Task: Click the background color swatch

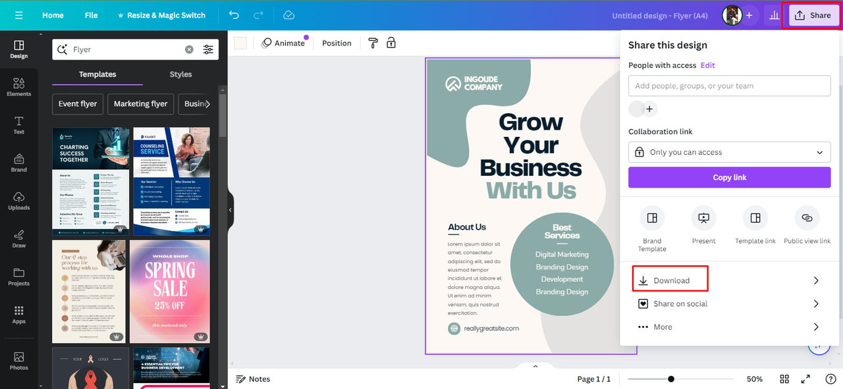Action: [240, 43]
